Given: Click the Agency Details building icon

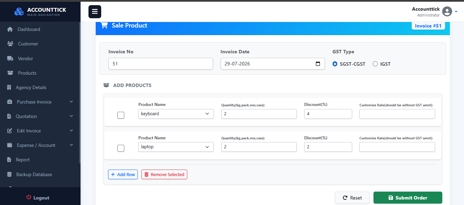Looking at the screenshot, I should click(9, 87).
